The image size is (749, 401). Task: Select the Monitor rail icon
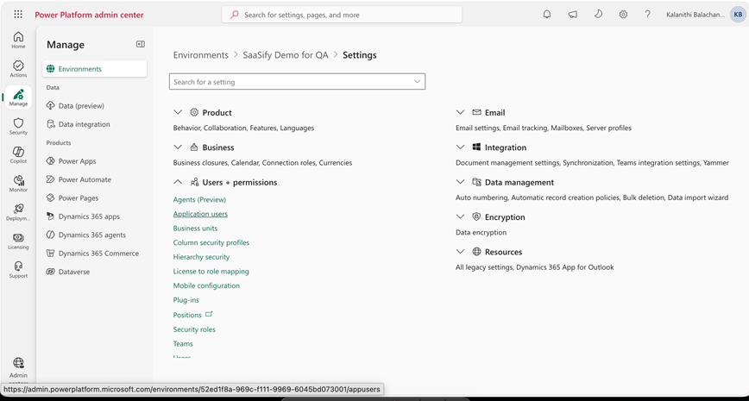click(18, 184)
